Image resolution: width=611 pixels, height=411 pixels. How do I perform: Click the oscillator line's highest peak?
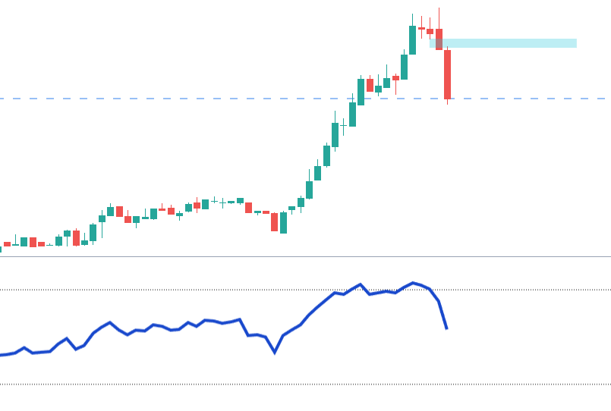coord(413,283)
